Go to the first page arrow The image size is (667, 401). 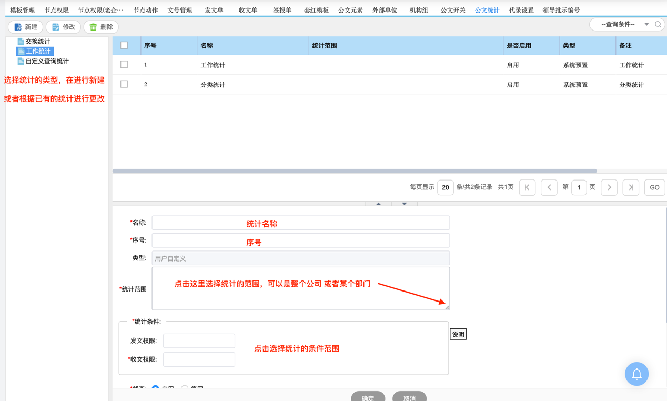[527, 187]
